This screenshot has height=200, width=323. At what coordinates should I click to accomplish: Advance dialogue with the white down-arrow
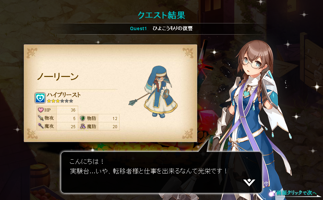249,182
